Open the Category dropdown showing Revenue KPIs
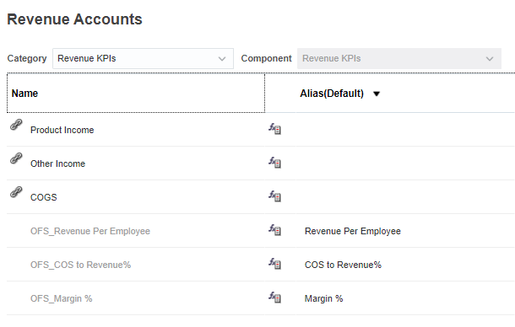The width and height of the screenshot is (515, 327). click(143, 59)
